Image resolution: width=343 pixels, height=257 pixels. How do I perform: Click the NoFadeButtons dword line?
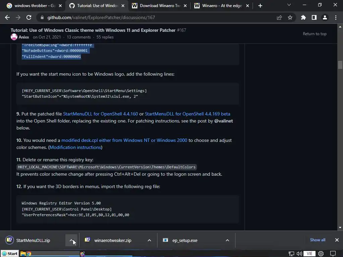coord(55,51)
